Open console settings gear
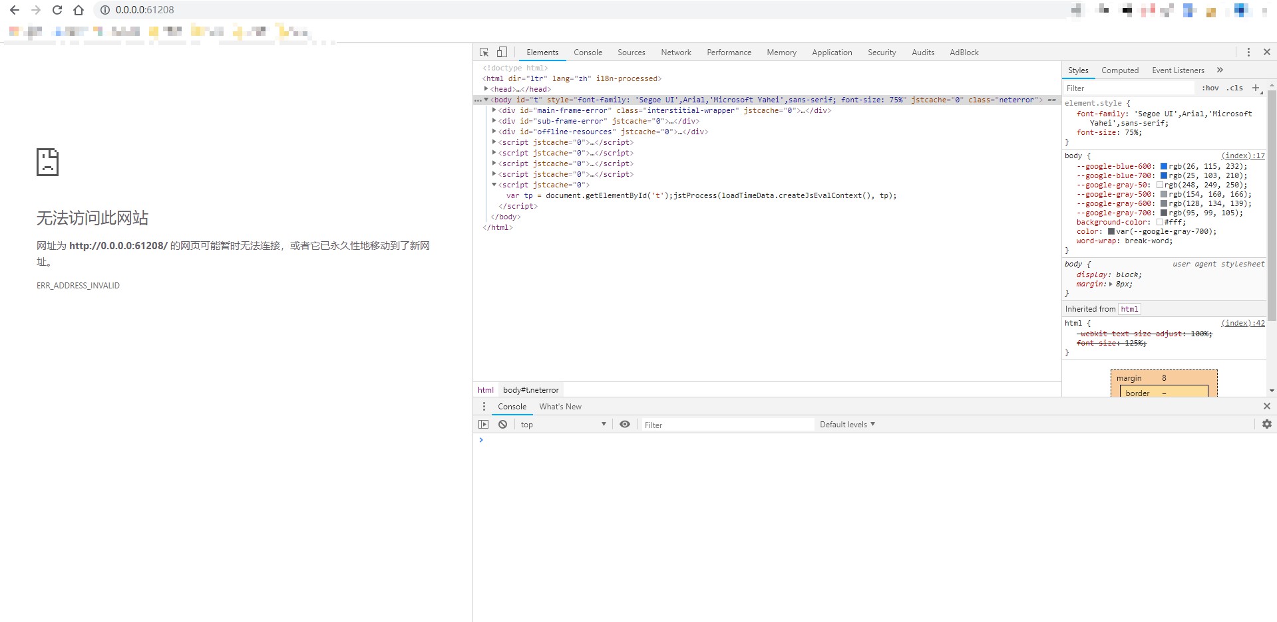The height and width of the screenshot is (622, 1277). [1265, 424]
